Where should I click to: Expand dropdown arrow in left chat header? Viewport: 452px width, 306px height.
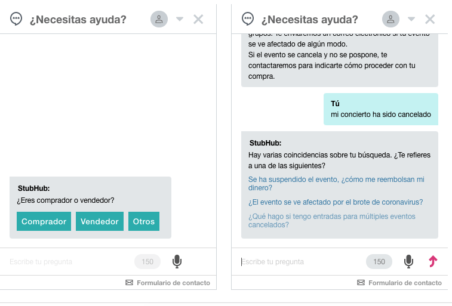(x=180, y=19)
